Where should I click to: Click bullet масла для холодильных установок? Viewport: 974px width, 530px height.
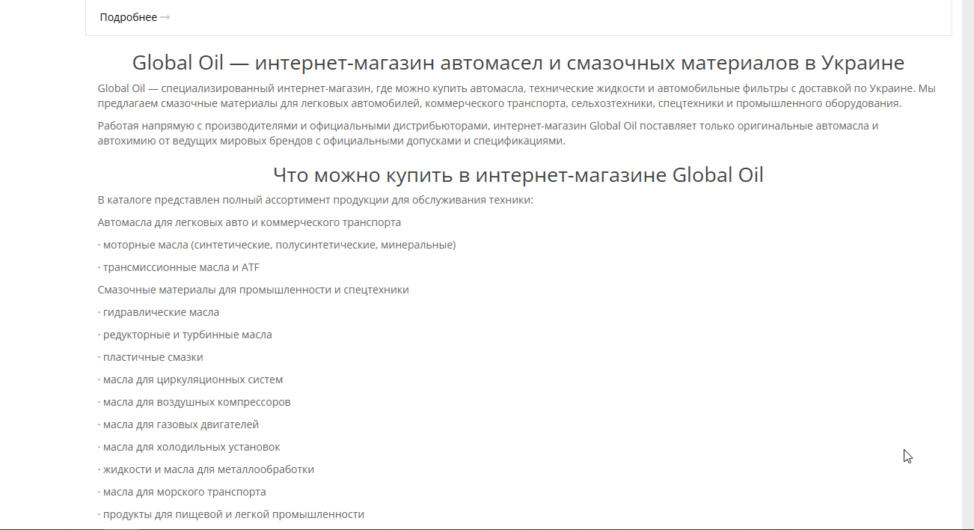click(x=189, y=447)
